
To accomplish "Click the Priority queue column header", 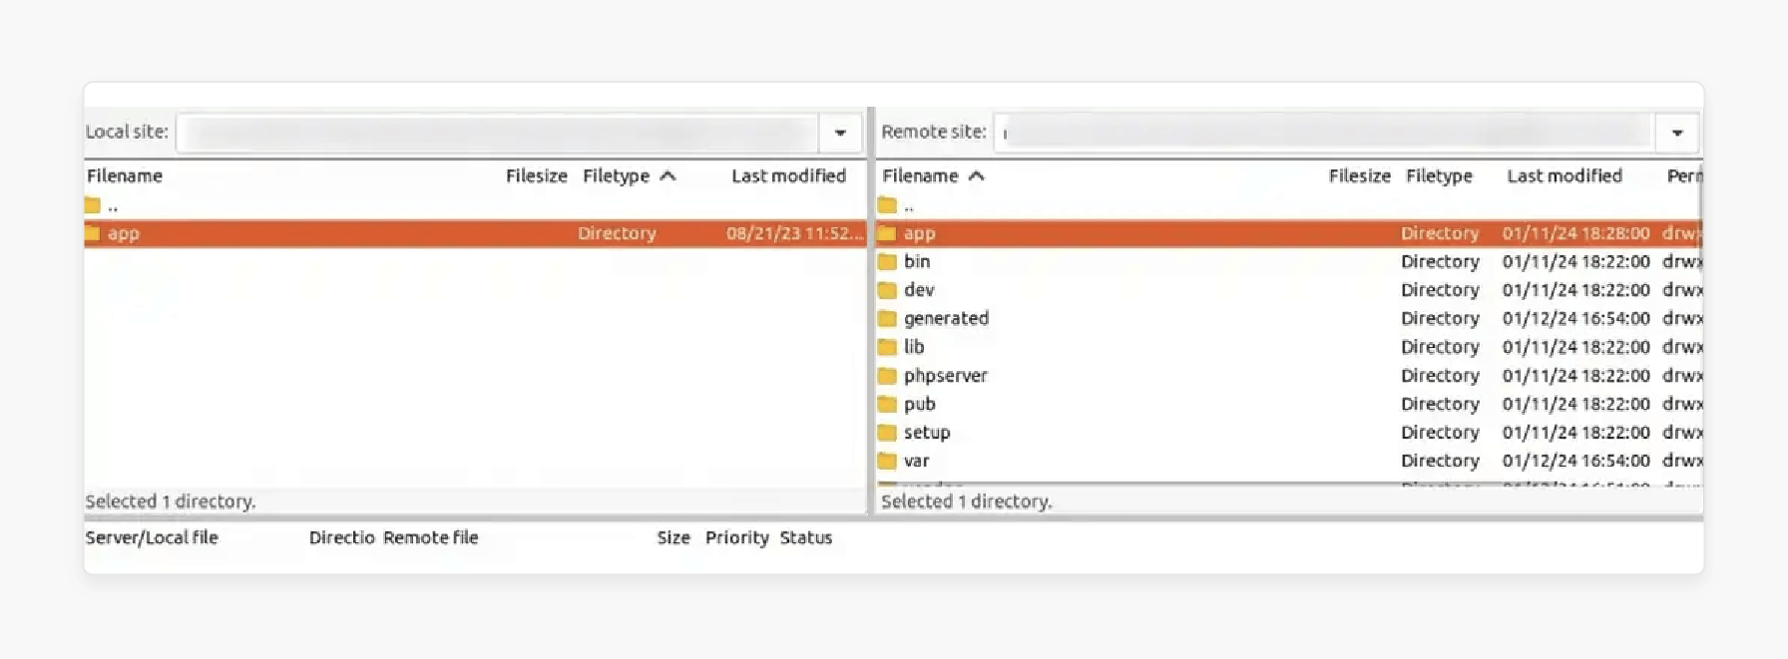I will pos(737,537).
